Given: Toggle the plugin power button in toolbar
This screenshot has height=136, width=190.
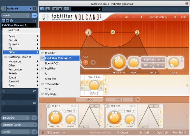Looking at the screenshot, I should [42, 9].
